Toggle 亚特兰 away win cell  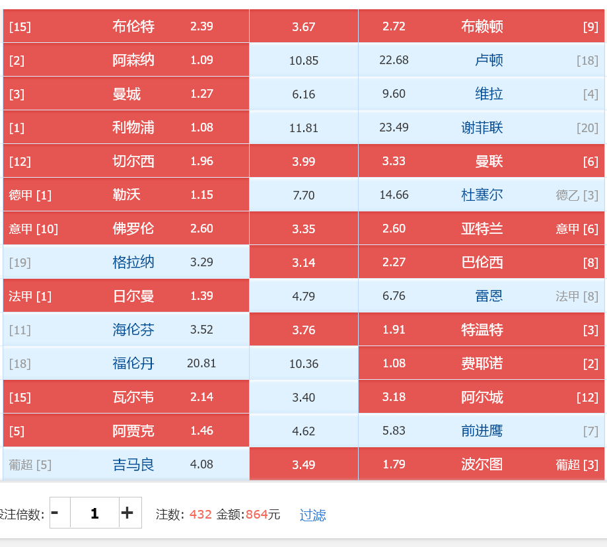tap(482, 228)
